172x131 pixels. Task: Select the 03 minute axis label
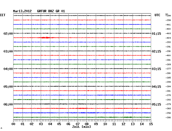point(41,124)
